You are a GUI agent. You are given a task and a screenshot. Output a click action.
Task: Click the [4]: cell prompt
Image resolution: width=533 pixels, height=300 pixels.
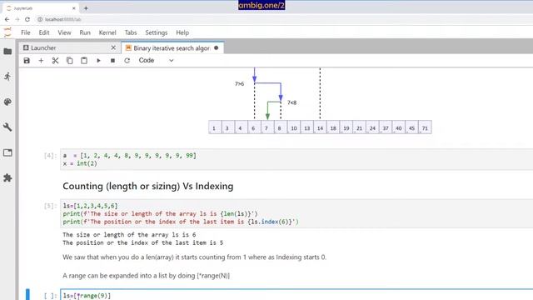point(50,156)
